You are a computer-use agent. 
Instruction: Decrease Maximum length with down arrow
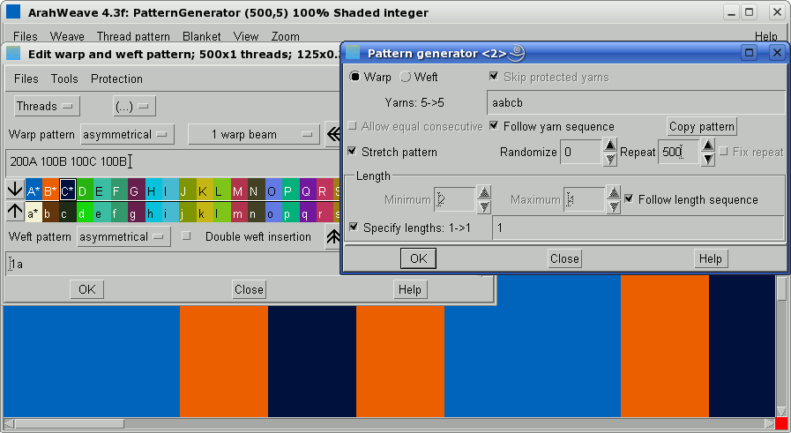tap(614, 206)
